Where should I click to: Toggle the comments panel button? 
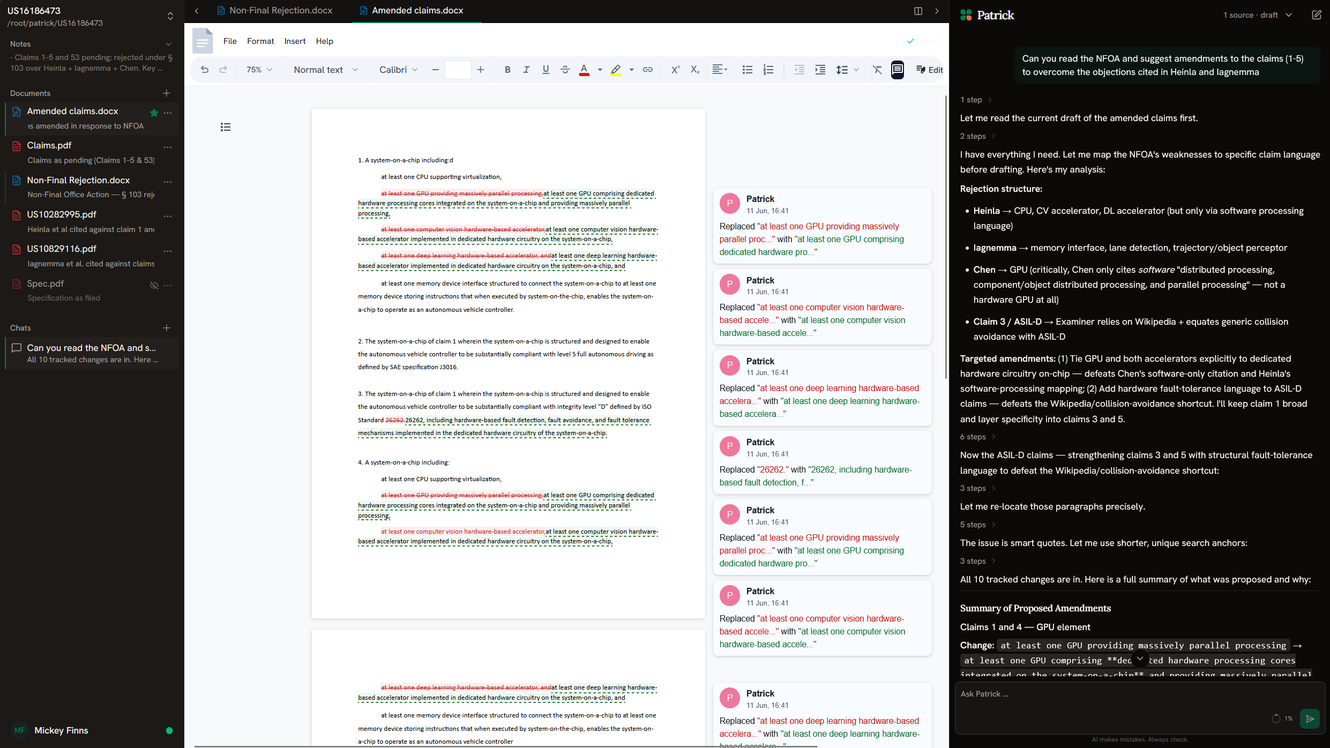898,70
